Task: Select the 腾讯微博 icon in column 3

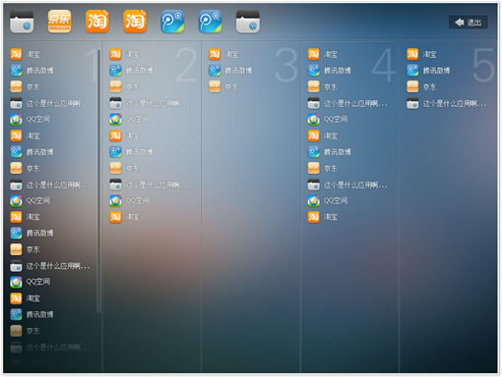Action: point(215,71)
